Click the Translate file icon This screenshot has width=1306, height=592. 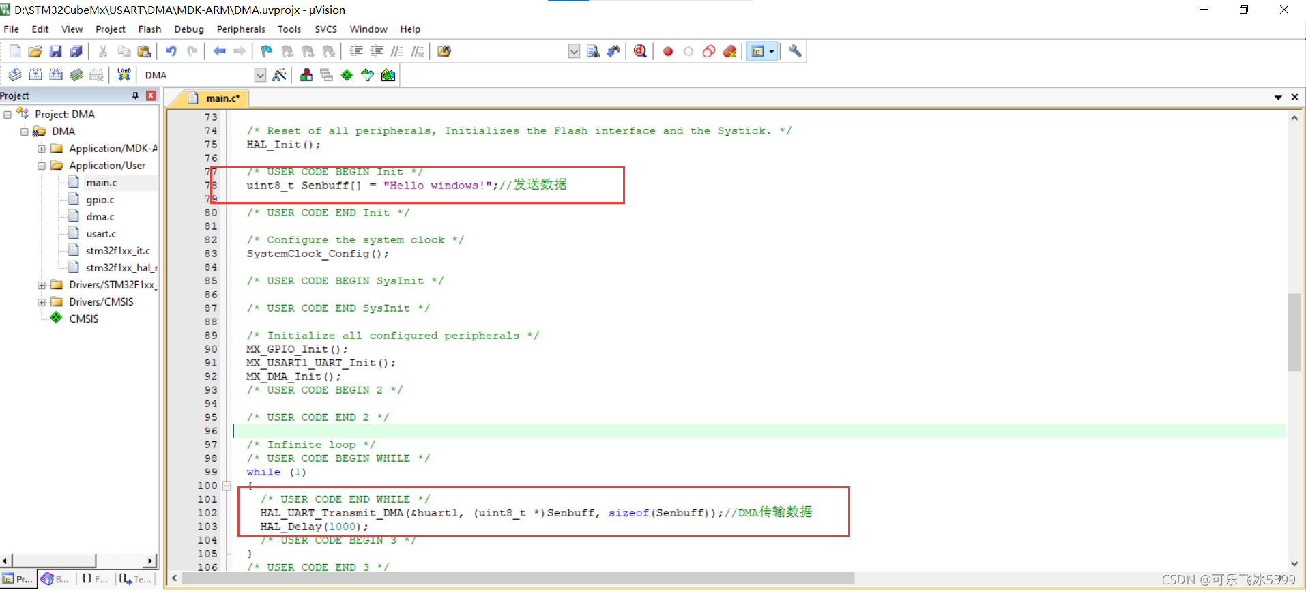(x=14, y=75)
